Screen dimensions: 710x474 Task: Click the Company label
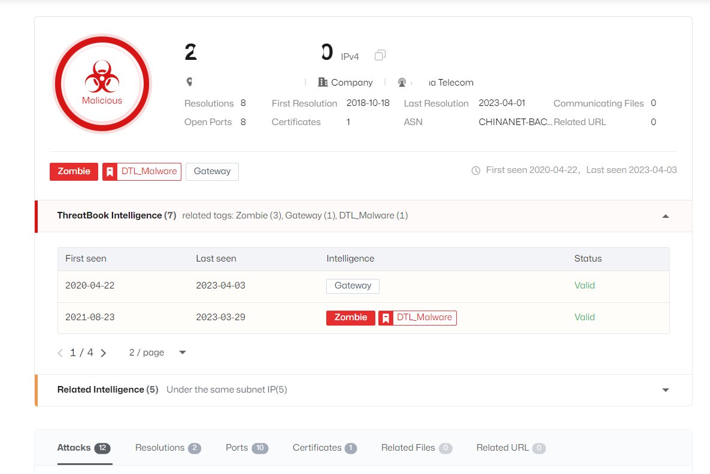[352, 83]
